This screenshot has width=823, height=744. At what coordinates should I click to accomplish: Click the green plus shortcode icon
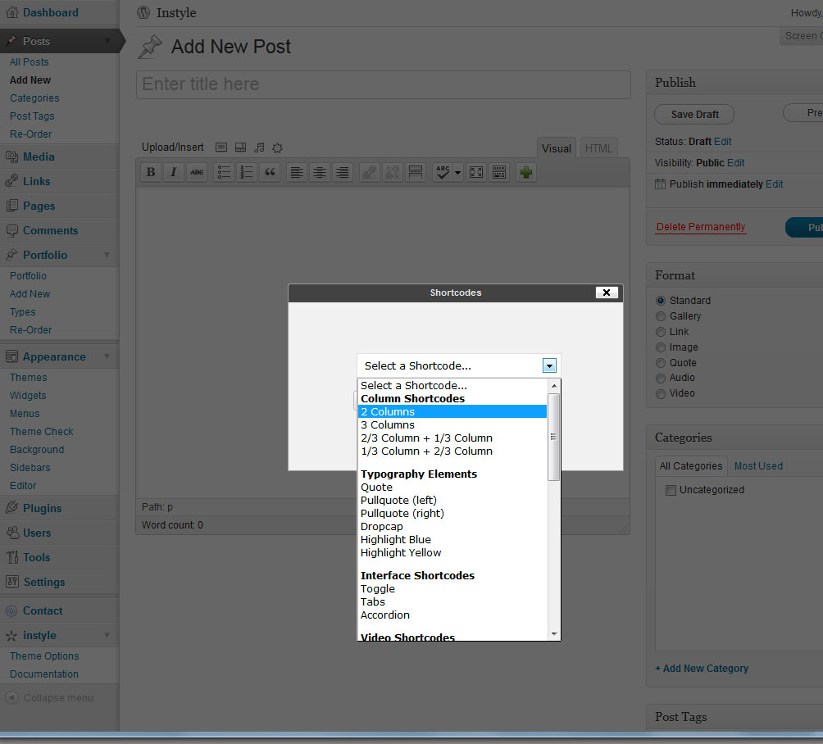pos(525,172)
